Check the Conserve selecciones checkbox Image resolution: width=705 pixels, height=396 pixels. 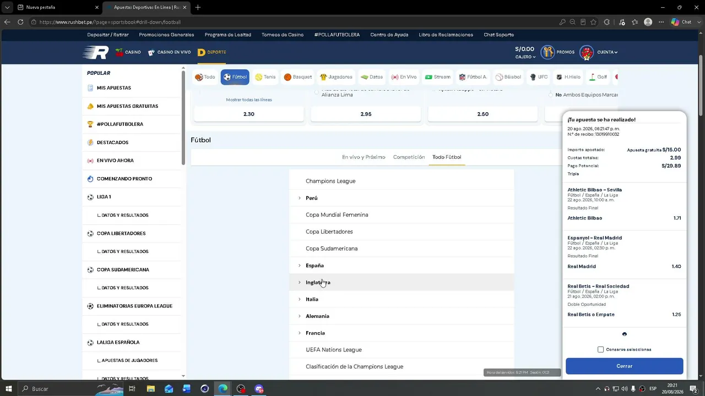[x=600, y=349]
